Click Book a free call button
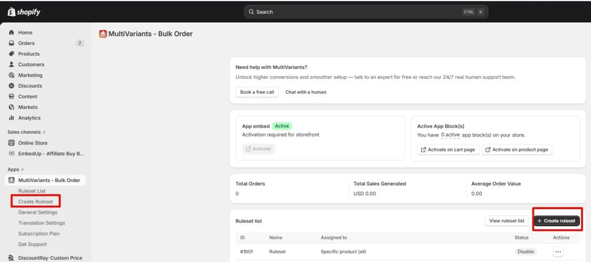The width and height of the screenshot is (591, 262). (x=257, y=92)
